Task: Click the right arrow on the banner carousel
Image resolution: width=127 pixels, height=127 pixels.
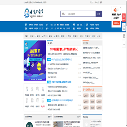Action: coord(44,62)
